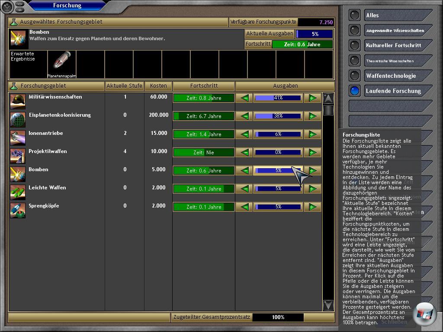Decrease Eisplanetenkolonisierung spending with left arrow
The image size is (443, 332).
coord(245,116)
